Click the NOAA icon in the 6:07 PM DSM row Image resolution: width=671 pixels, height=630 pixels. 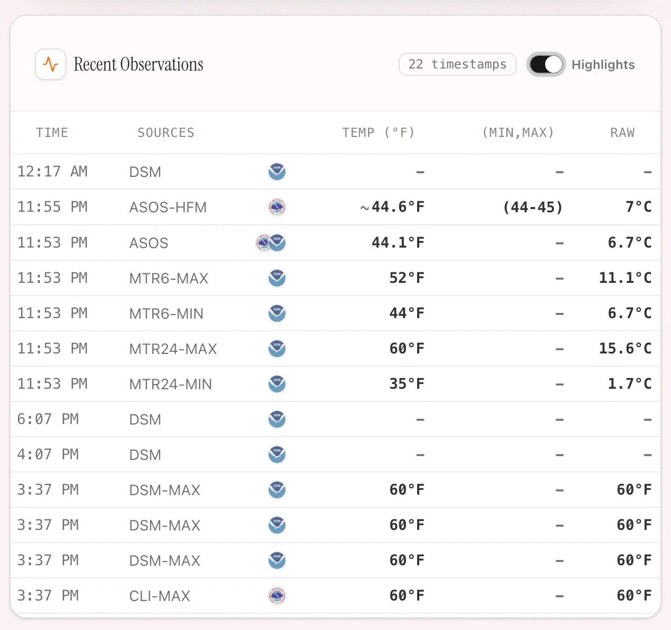[x=277, y=419]
